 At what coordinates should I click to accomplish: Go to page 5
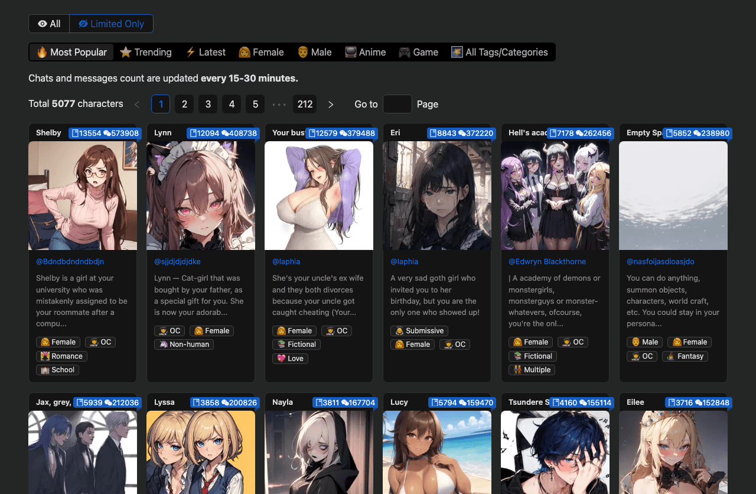(x=255, y=104)
